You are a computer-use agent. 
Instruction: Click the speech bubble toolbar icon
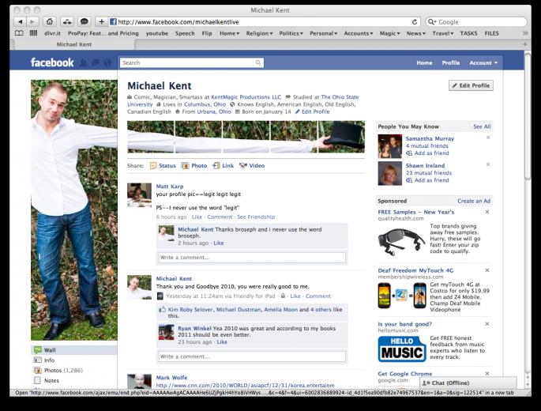point(85,22)
